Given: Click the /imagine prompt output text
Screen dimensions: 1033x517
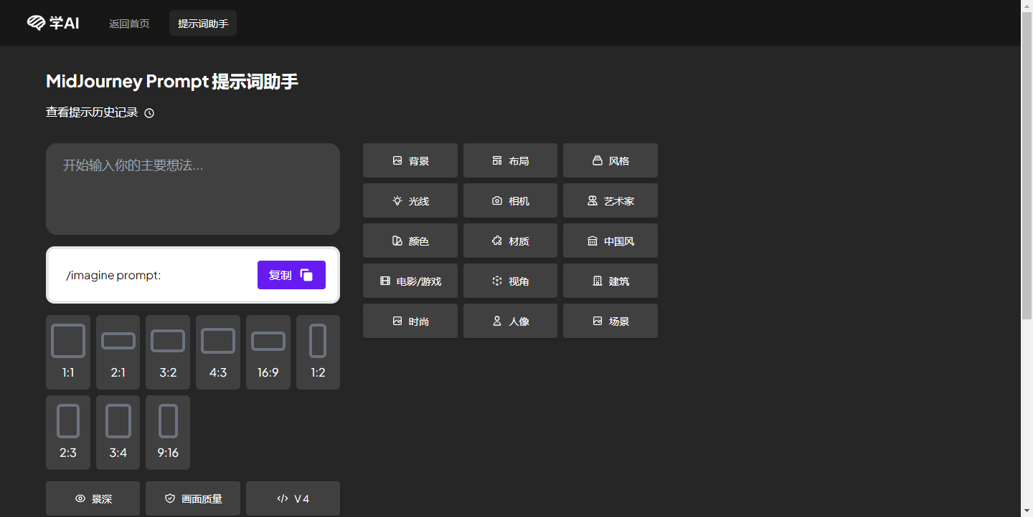Looking at the screenshot, I should (x=113, y=275).
